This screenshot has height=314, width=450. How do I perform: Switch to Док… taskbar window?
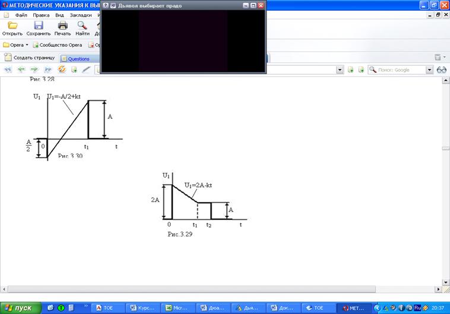click(x=283, y=308)
